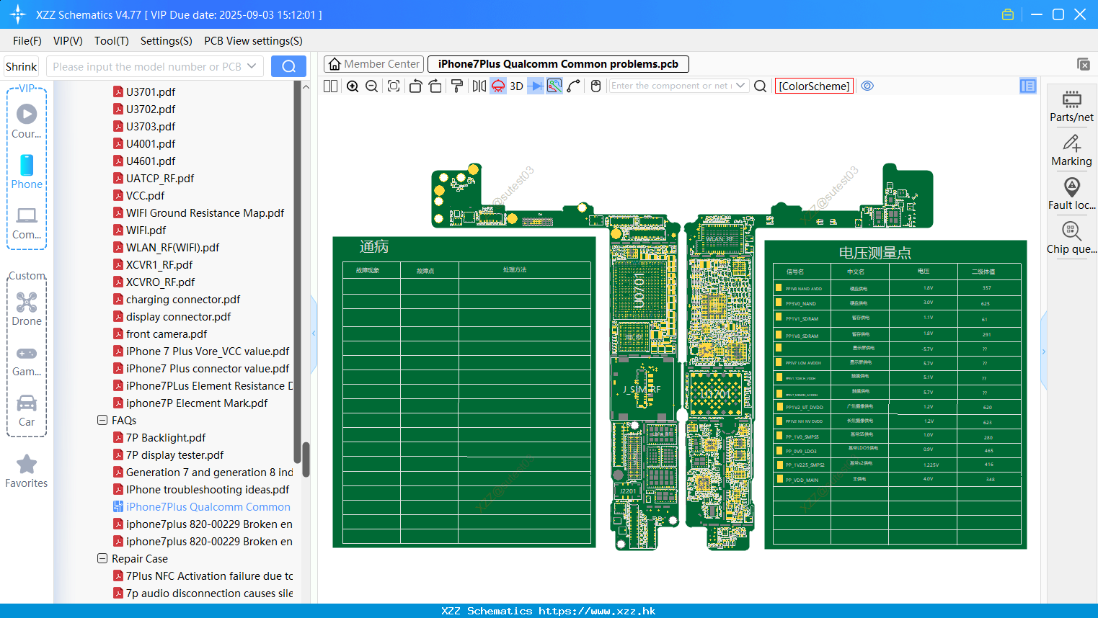Select the paint roller format icon

coord(457,86)
